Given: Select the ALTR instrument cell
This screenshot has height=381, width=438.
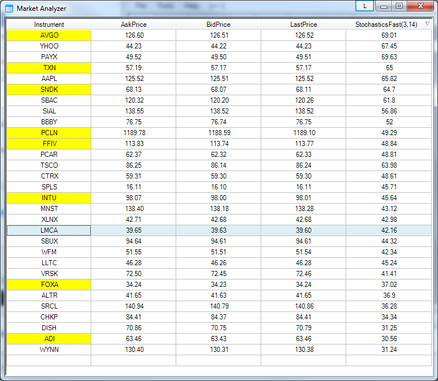Looking at the screenshot, I should (49, 295).
